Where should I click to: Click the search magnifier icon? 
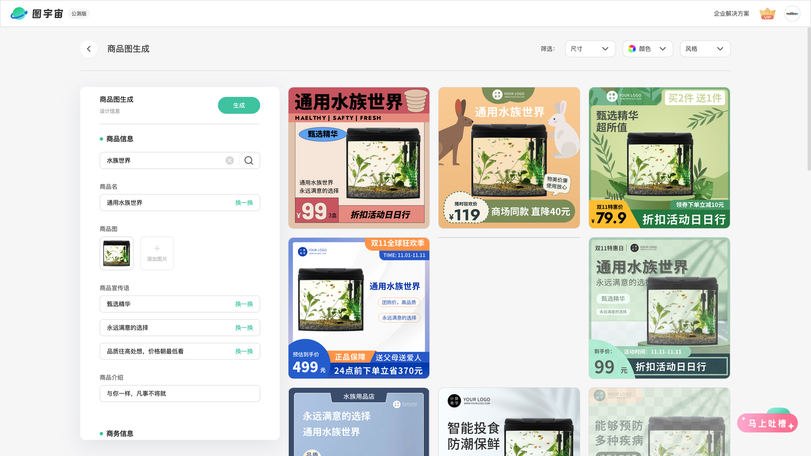point(249,160)
